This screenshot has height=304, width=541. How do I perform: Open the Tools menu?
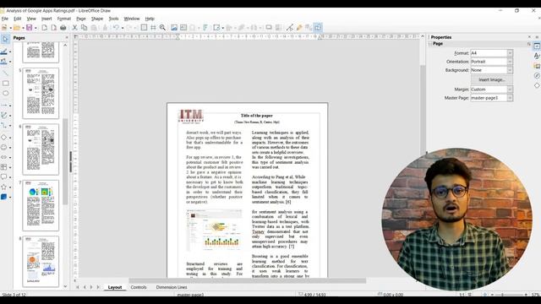[x=113, y=19]
